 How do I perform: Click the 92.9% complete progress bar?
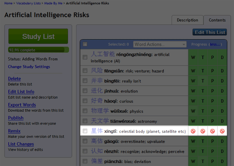coord(38,50)
